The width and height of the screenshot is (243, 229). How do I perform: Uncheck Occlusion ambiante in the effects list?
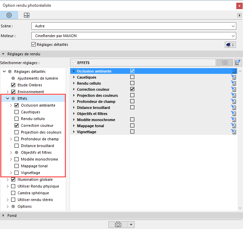[x=132, y=71]
